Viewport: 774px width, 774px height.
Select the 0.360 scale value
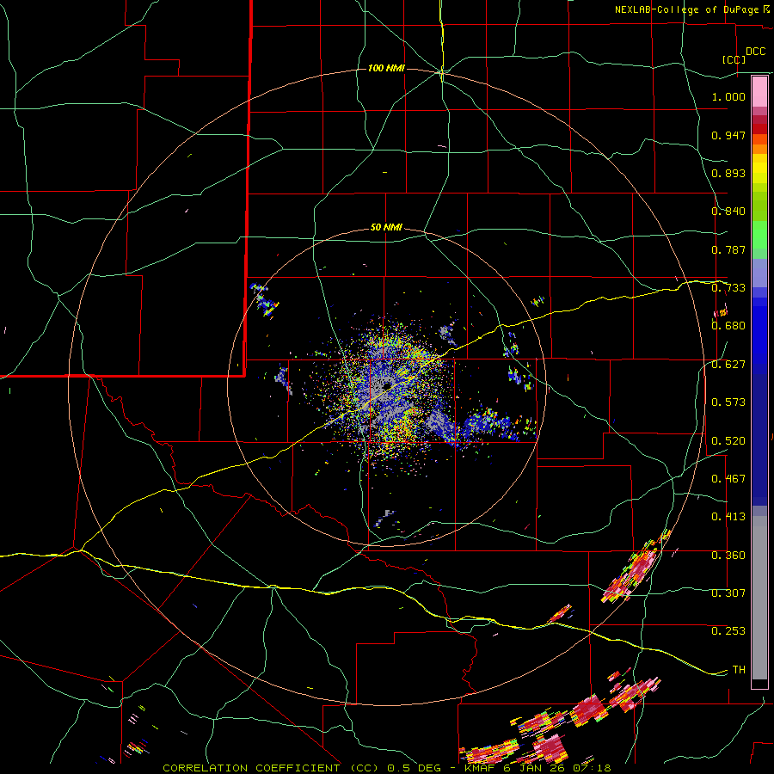[728, 556]
